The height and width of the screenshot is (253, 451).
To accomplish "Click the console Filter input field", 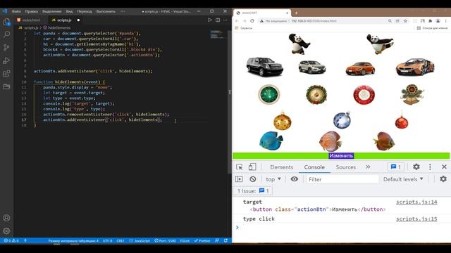I will click(x=342, y=179).
